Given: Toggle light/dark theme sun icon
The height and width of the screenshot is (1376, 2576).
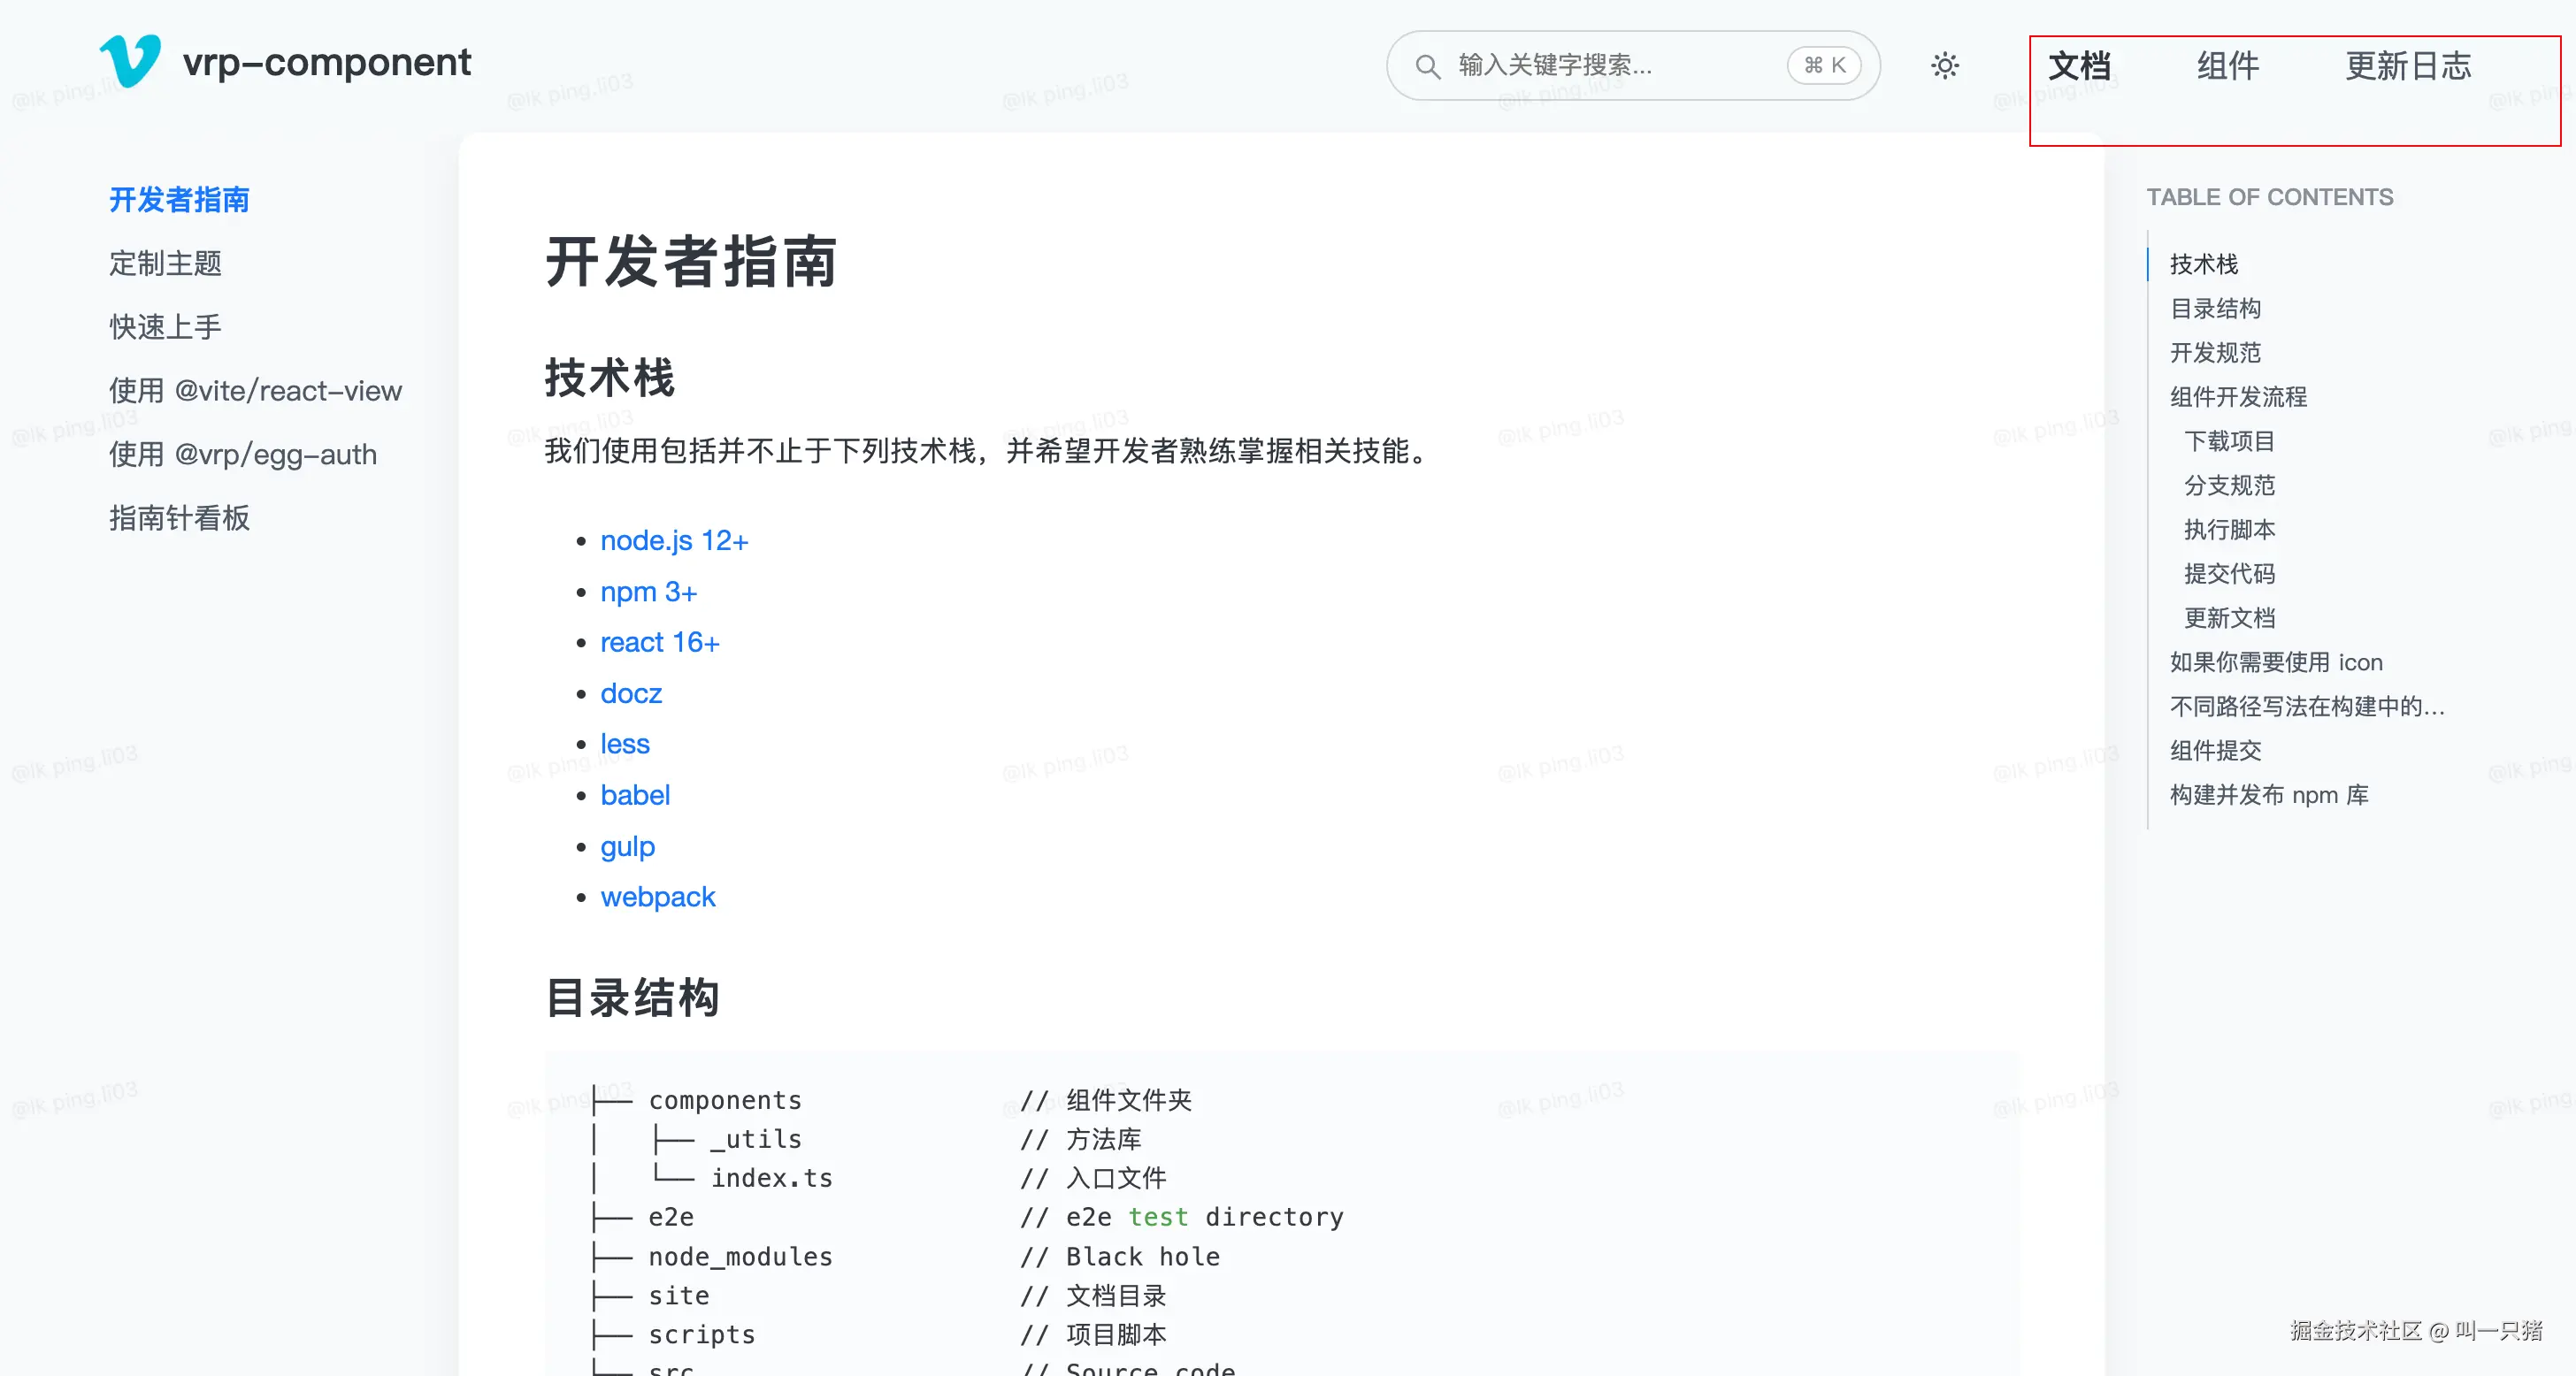Looking at the screenshot, I should tap(1944, 66).
